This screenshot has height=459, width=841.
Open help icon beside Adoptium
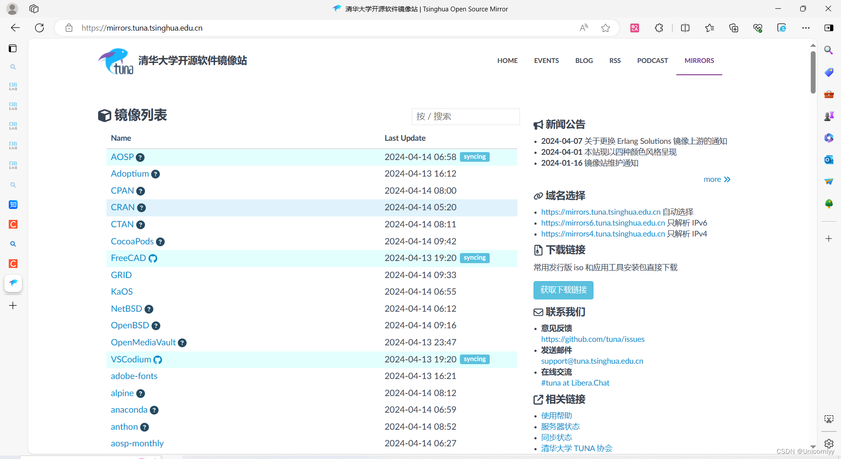point(155,174)
